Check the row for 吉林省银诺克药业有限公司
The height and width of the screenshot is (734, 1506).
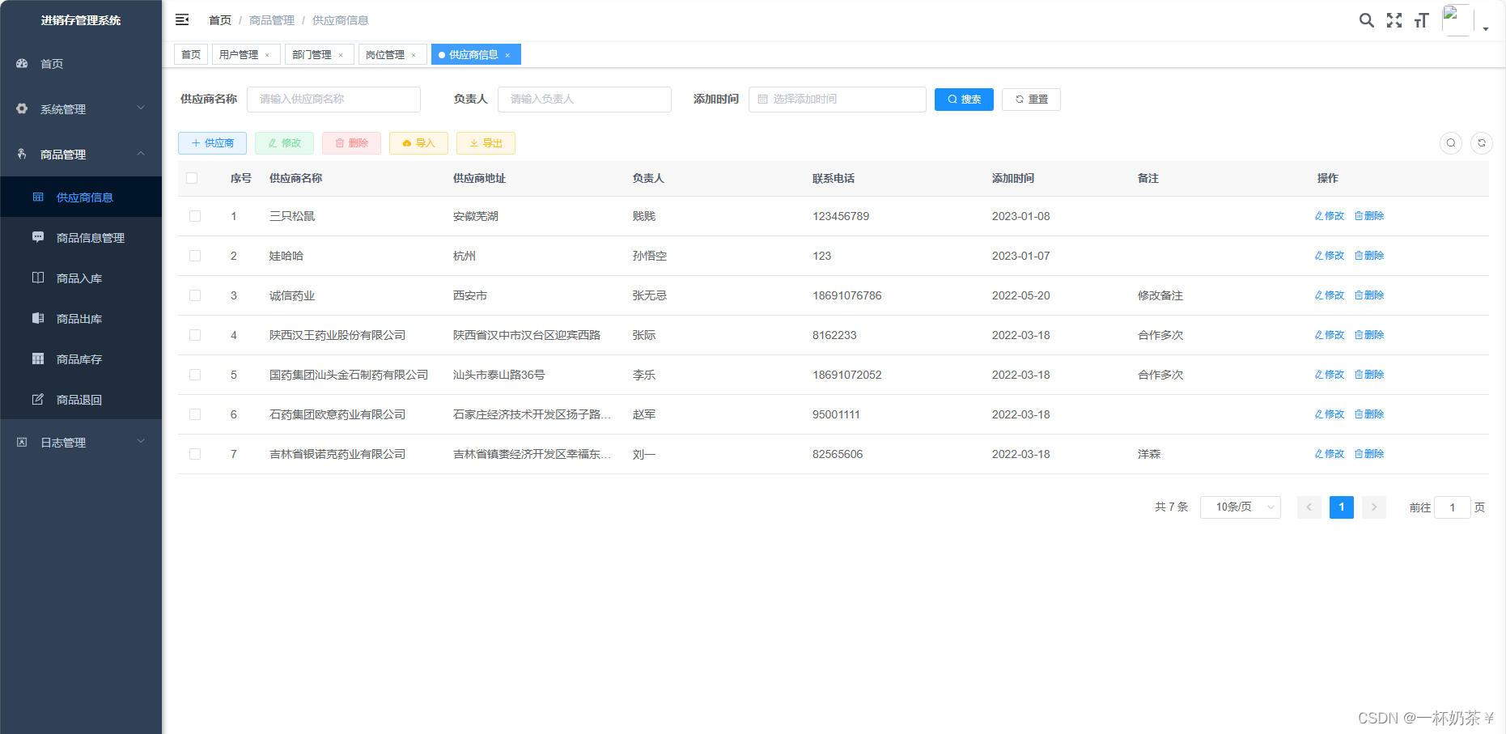195,454
